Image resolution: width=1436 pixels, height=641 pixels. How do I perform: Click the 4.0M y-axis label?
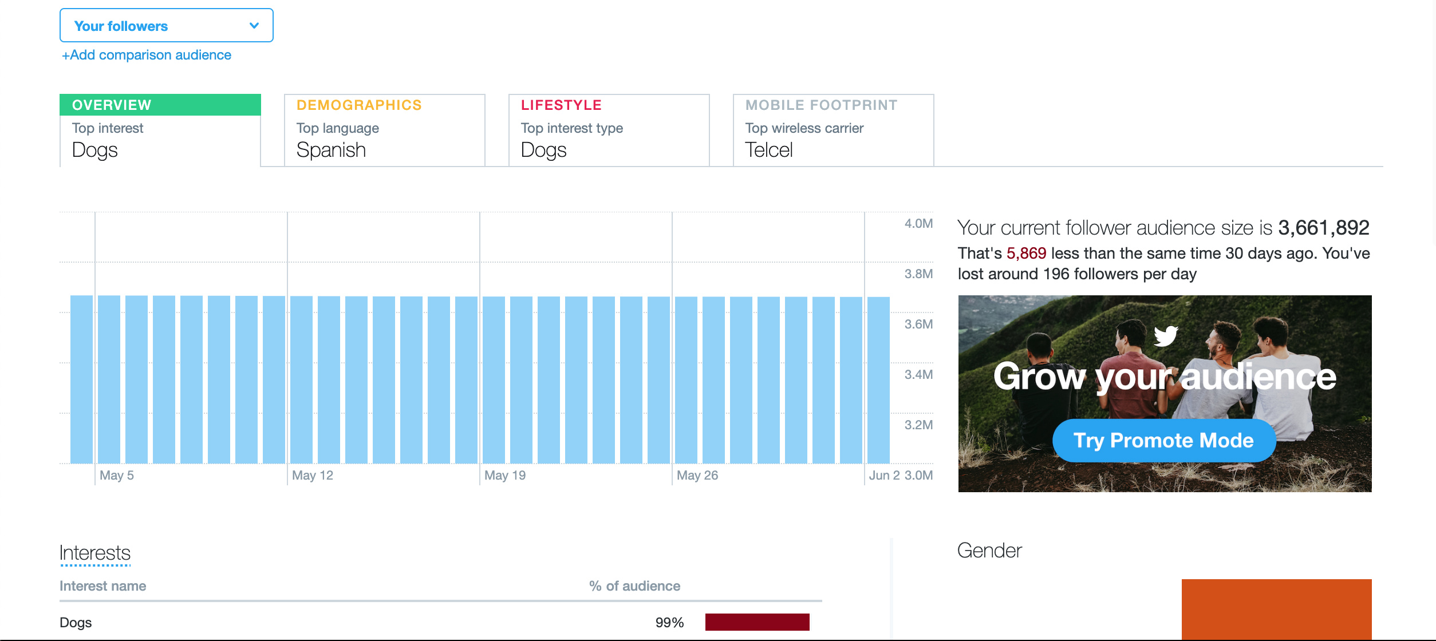[x=919, y=223]
